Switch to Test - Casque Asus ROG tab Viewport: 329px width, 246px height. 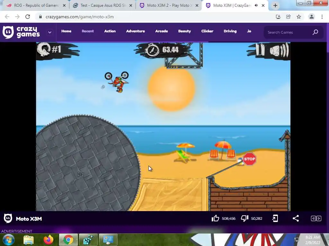point(103,5)
